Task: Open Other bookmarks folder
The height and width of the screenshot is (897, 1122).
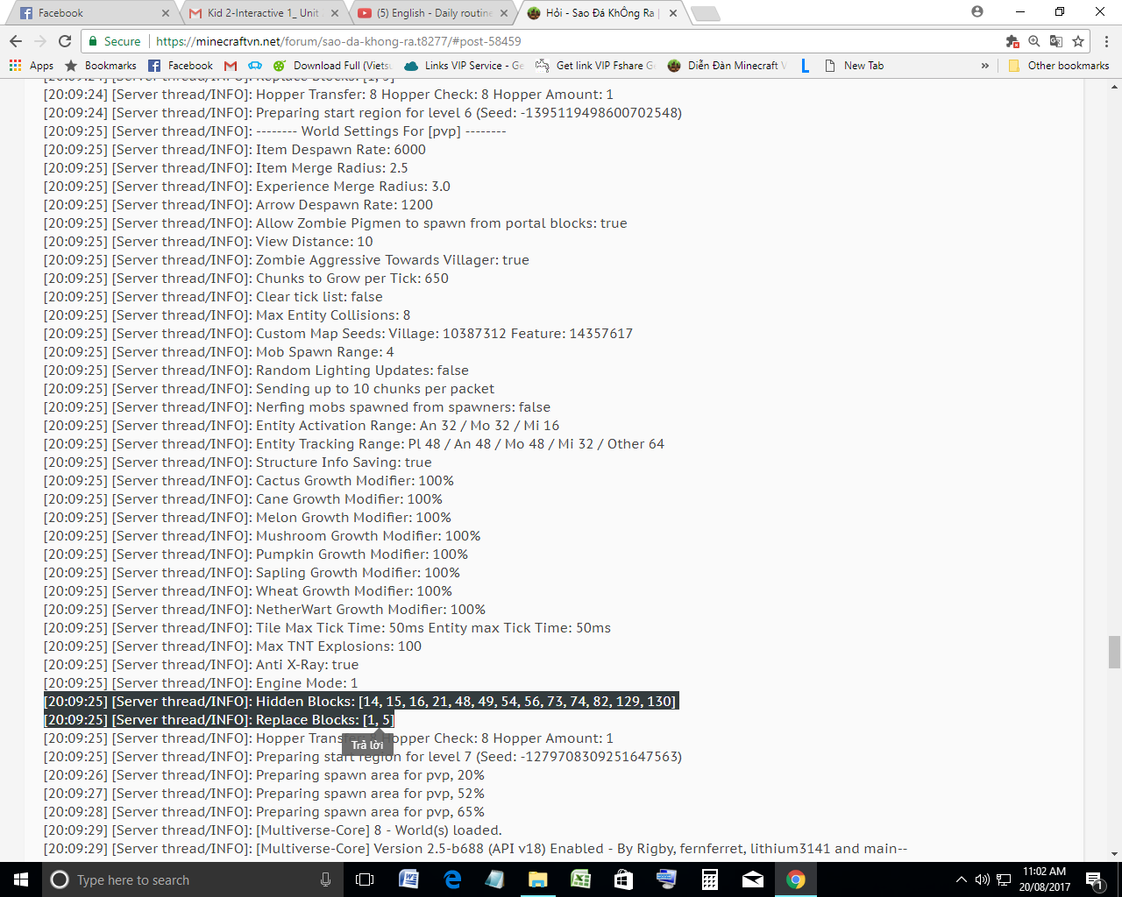Action: (x=1059, y=66)
